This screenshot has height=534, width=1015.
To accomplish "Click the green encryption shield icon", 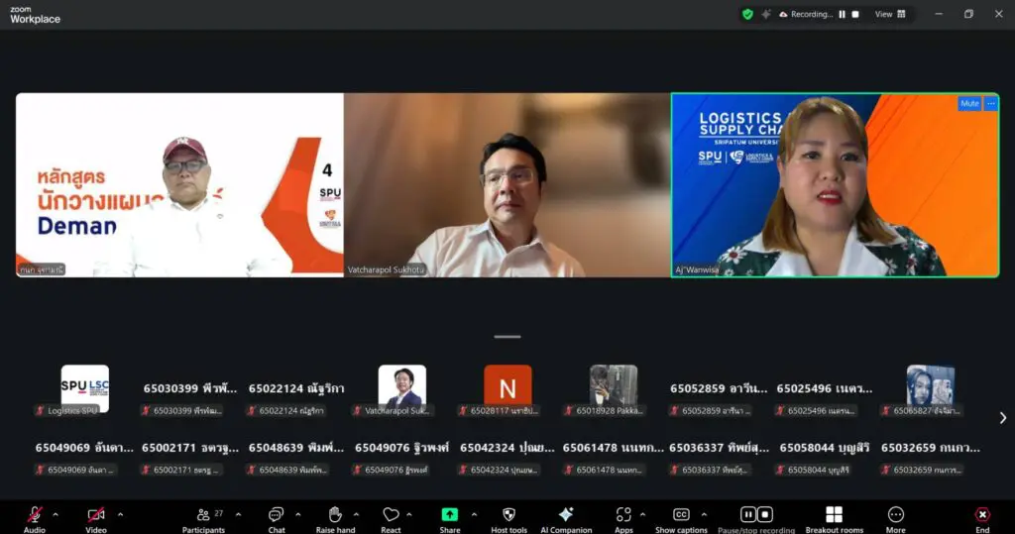I will (x=747, y=14).
